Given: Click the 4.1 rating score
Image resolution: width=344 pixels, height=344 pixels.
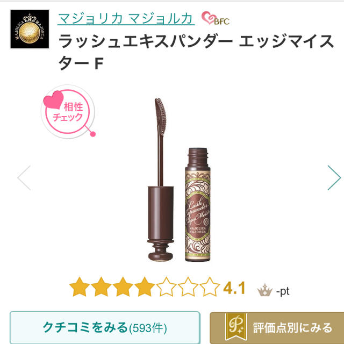Looking at the screenshot, I should click(x=234, y=288).
